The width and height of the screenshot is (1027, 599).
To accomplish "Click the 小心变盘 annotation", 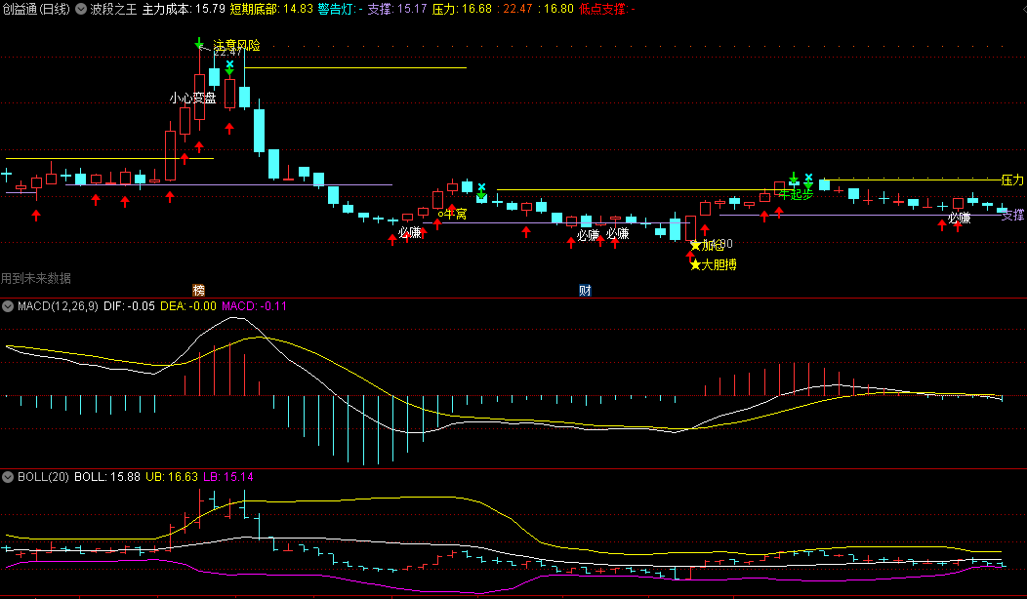I will pyautogui.click(x=192, y=99).
